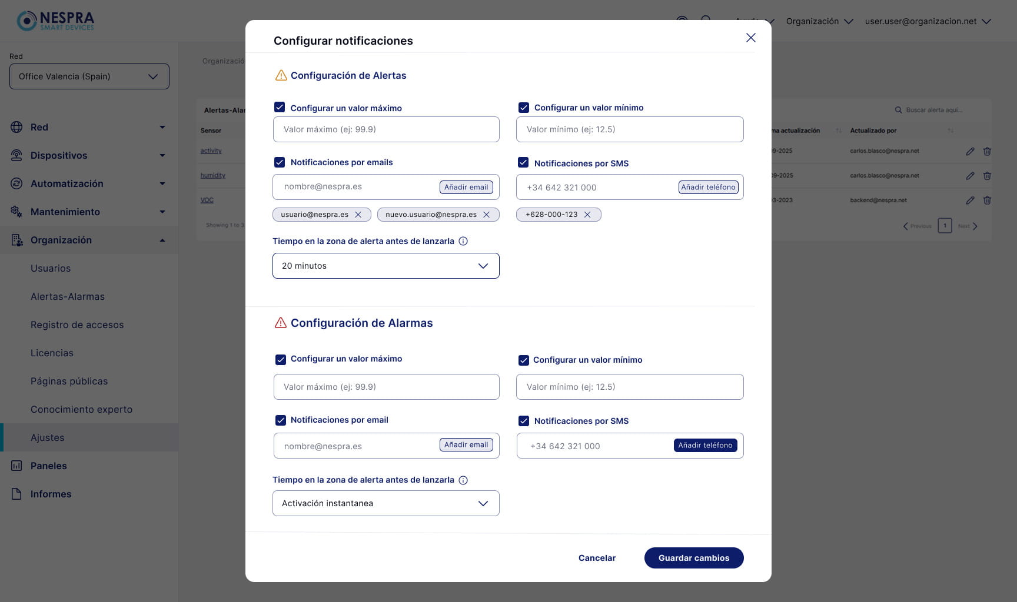The height and width of the screenshot is (602, 1017).
Task: Toggle alert 'Notificaciones por SMS' checkbox
Action: click(x=523, y=163)
